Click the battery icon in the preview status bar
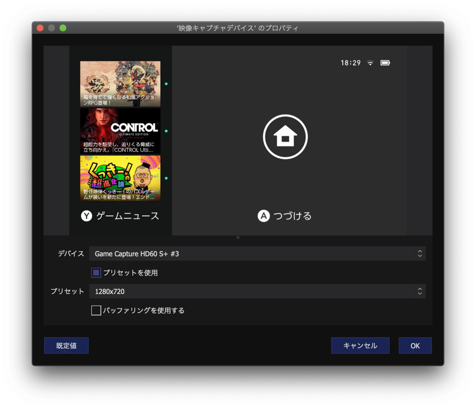The image size is (476, 408). (386, 63)
